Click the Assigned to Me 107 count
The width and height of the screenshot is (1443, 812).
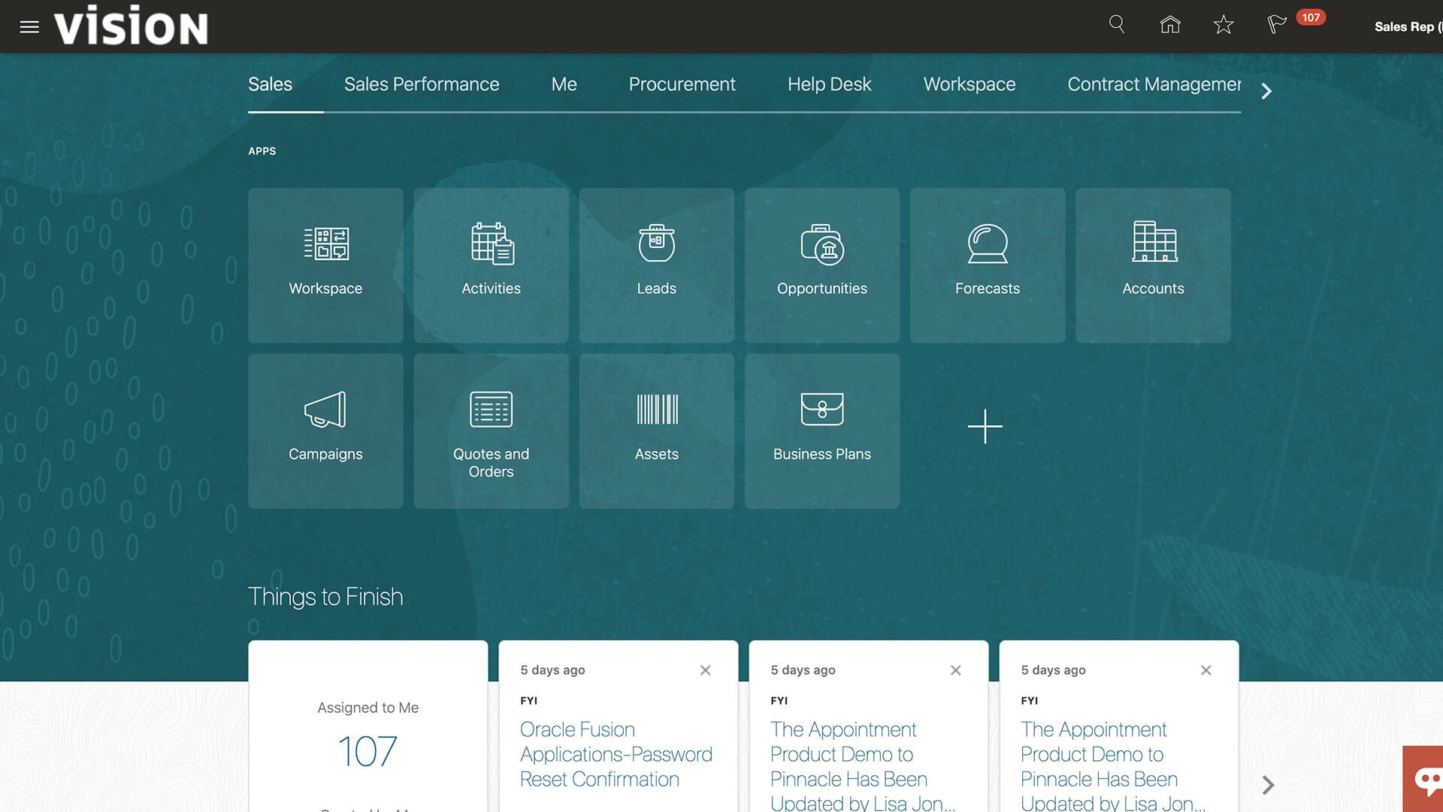click(x=368, y=750)
